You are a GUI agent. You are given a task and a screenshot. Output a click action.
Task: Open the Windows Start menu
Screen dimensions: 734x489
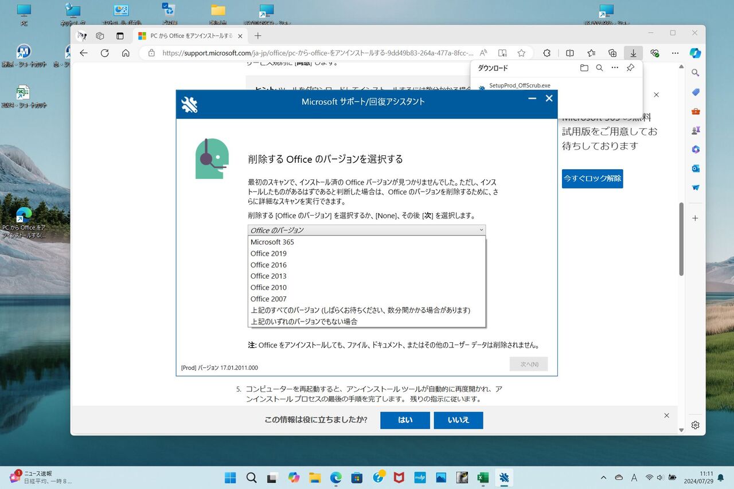(230, 478)
